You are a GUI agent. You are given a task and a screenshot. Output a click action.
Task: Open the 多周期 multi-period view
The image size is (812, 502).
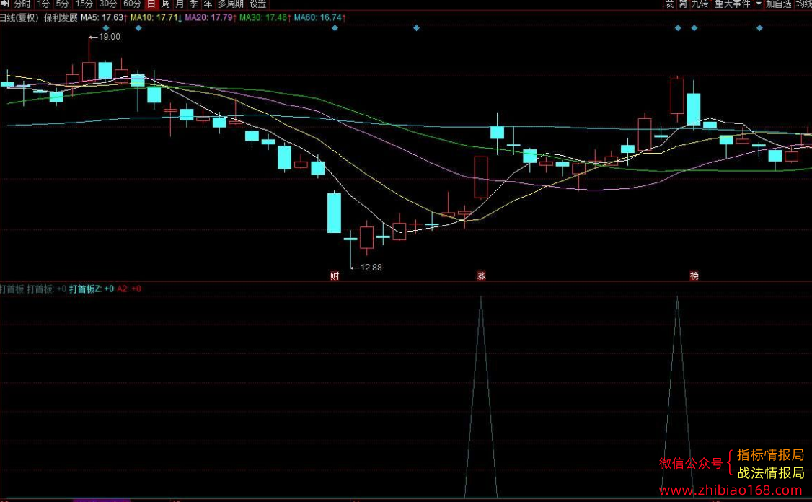(231, 4)
